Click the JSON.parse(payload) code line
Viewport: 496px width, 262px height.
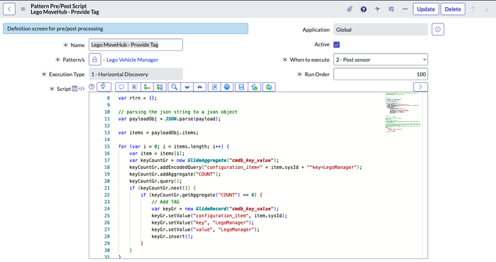click(169, 119)
